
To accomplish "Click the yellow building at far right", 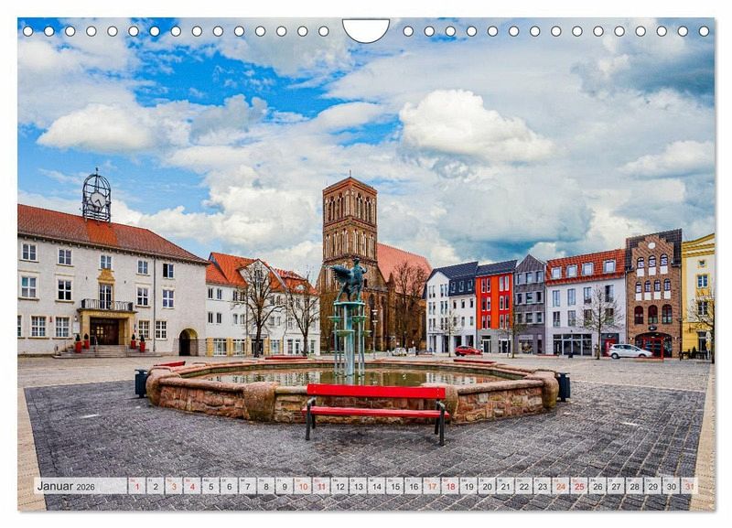I will pos(697,291).
